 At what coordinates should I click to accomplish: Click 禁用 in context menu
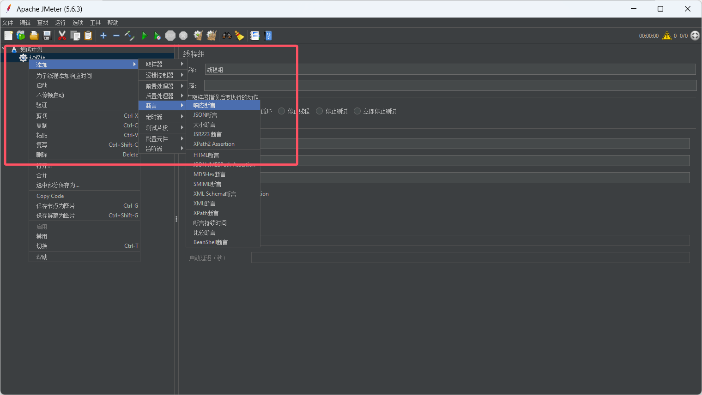point(84,236)
